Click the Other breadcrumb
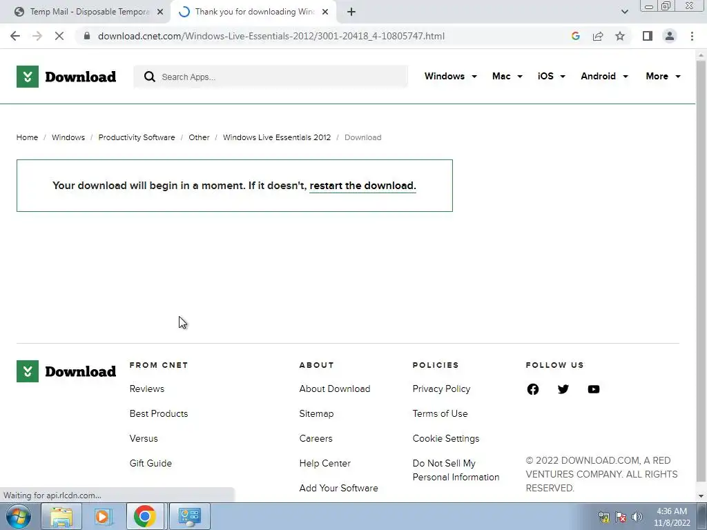 point(199,137)
